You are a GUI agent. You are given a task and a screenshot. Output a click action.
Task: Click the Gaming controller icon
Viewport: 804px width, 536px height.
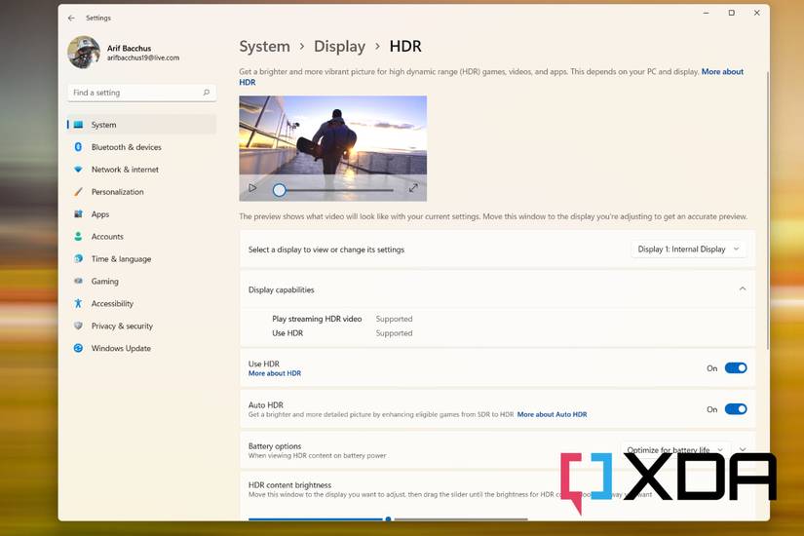pos(78,282)
